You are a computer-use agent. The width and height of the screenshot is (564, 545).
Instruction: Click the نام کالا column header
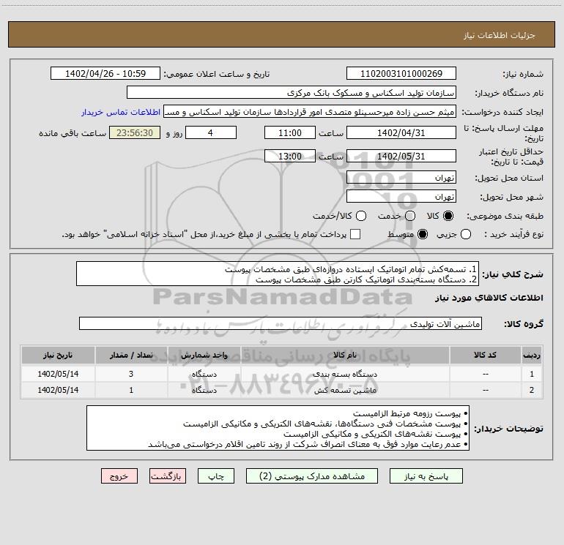tap(345, 355)
